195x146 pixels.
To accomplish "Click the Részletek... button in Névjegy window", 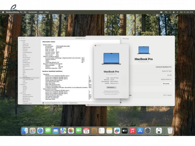I will tap(167, 84).
